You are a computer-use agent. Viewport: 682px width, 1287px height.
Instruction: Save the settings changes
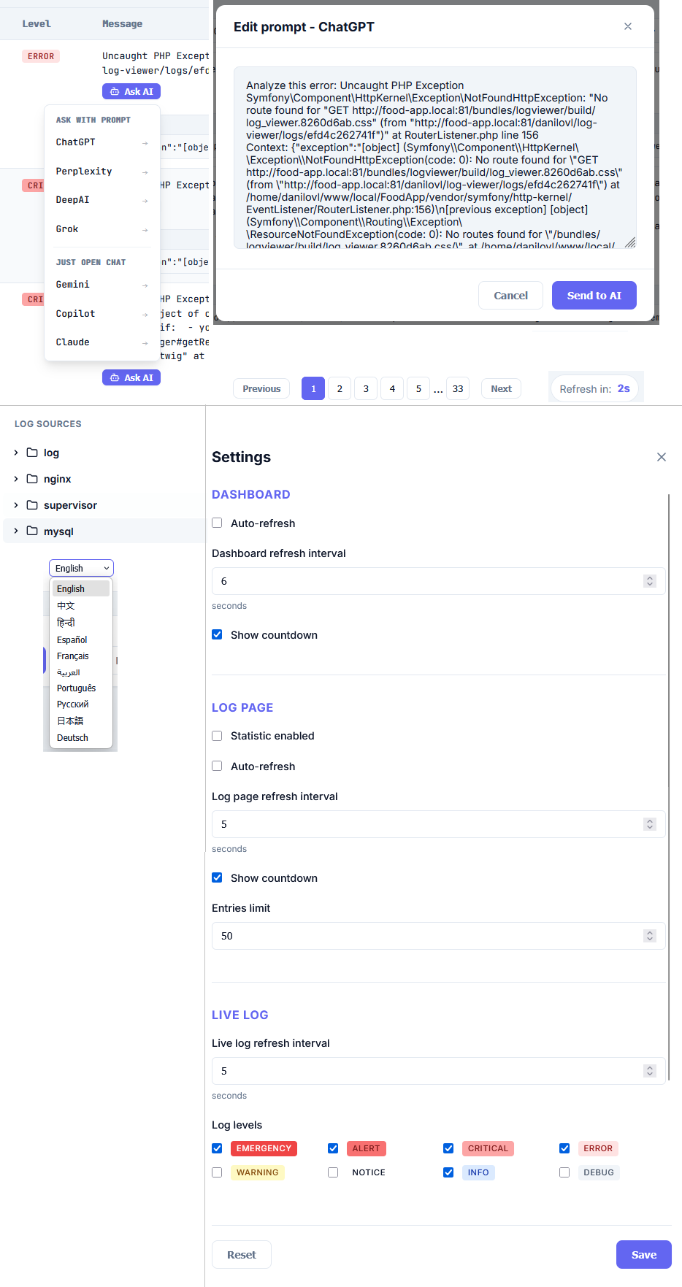643,1254
